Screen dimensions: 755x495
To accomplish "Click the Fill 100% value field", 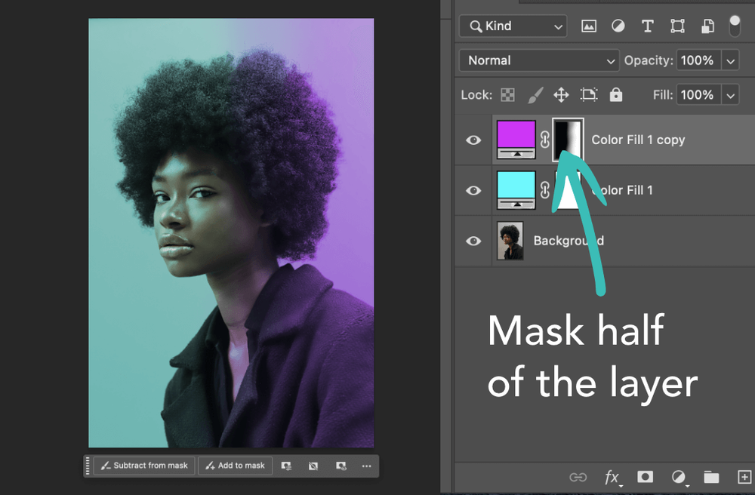I will (x=698, y=95).
